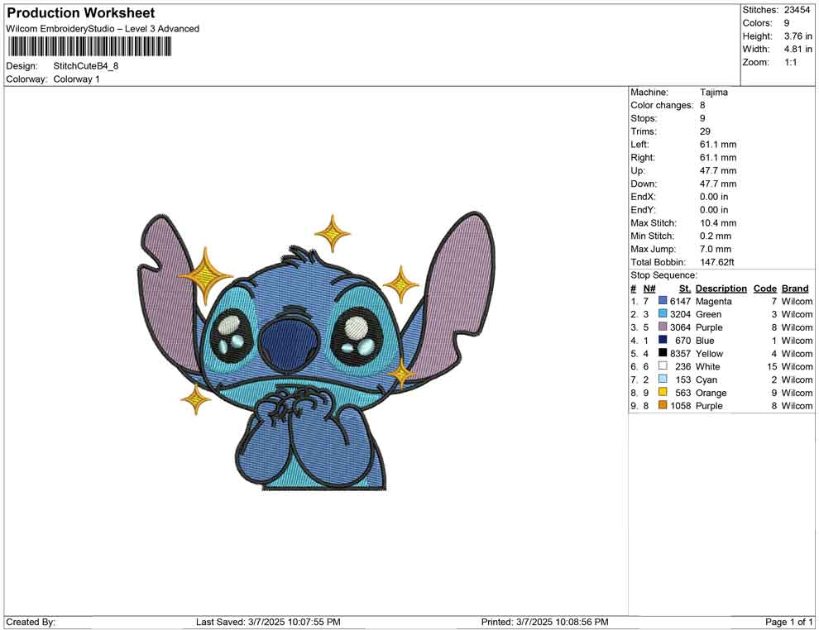Click the 'Green' description in row 2
The image size is (819, 630).
coord(708,314)
